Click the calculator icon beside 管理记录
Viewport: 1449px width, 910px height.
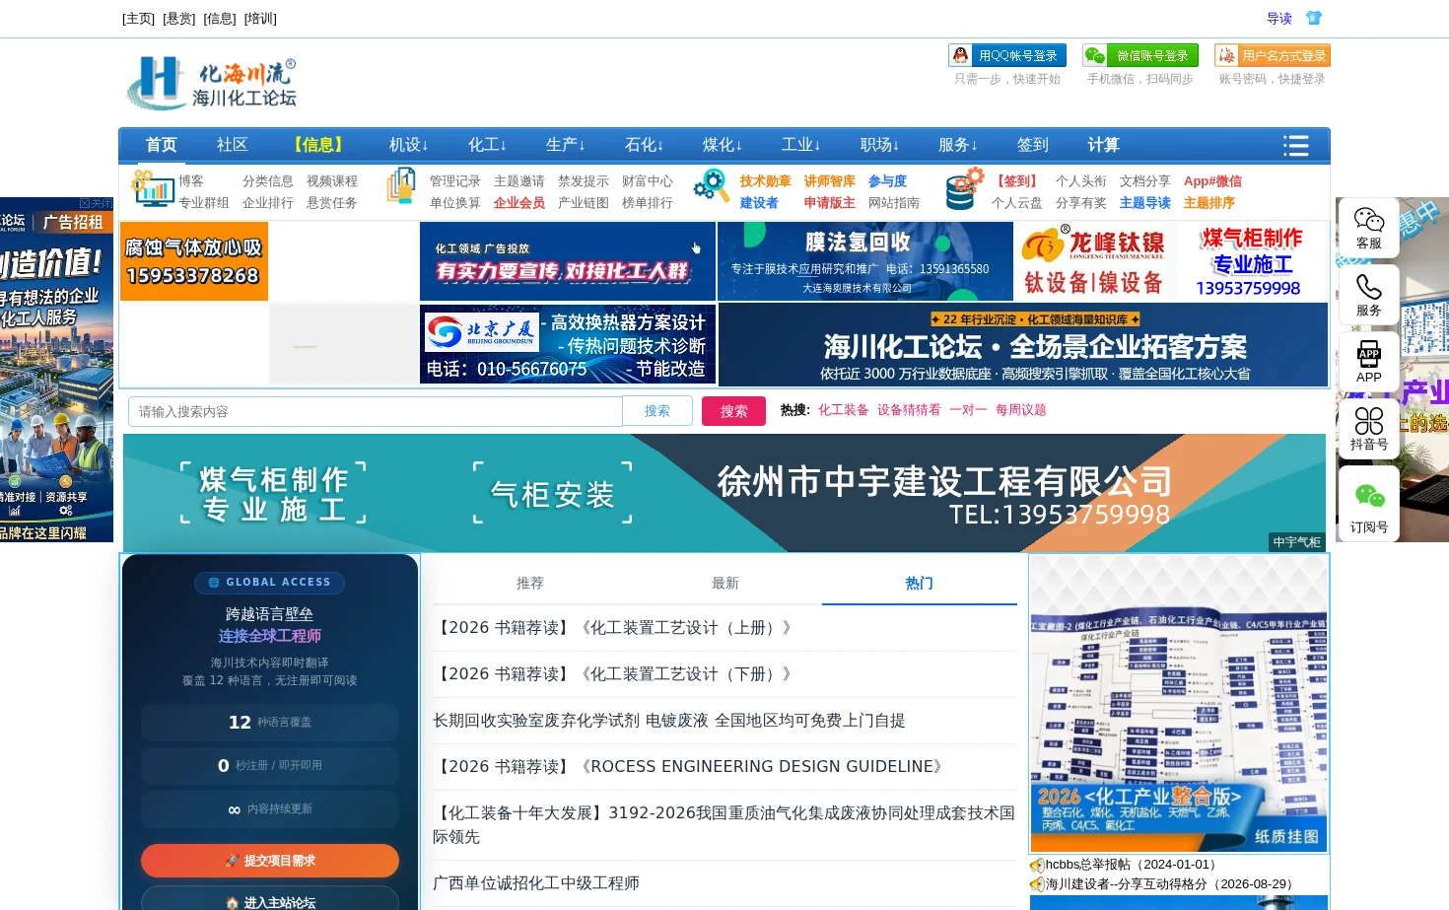401,186
